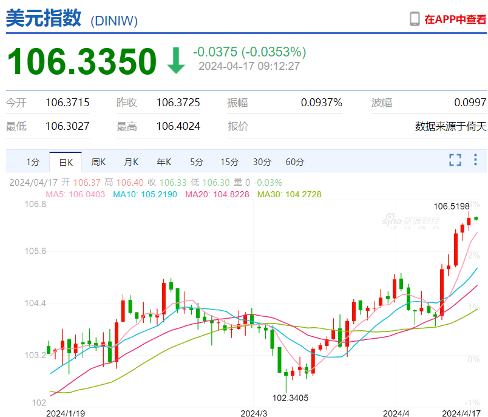The width and height of the screenshot is (488, 417).
Task: Click the fullscreen expand icon above the chart
Action: click(455, 160)
